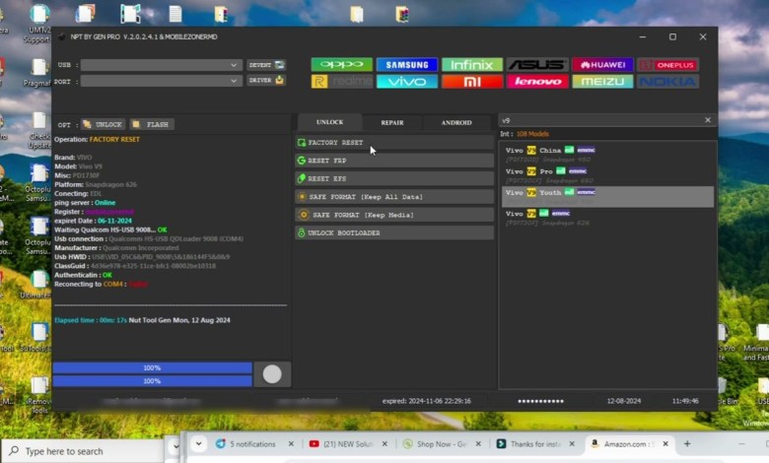This screenshot has width=769, height=463.
Task: Select the Nokia brand logo
Action: [x=667, y=82]
